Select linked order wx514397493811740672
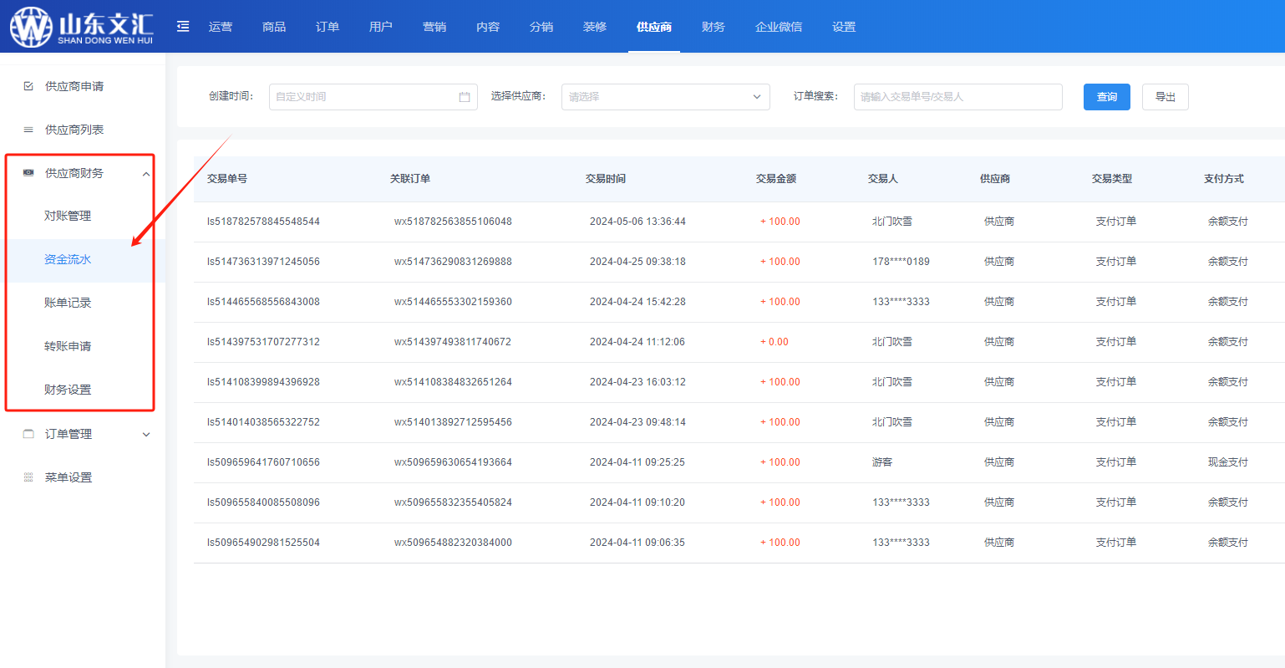Viewport: 1285px width, 668px height. coord(453,342)
